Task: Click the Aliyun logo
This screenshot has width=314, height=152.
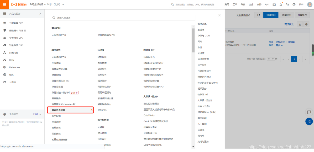Action: click(19, 4)
